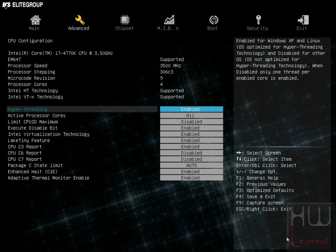Select the CPU C3 Report label
This screenshot has width=336, height=252.
(25, 147)
